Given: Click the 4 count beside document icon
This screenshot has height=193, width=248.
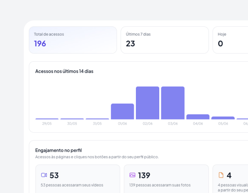Looking at the screenshot, I should click(x=229, y=175).
